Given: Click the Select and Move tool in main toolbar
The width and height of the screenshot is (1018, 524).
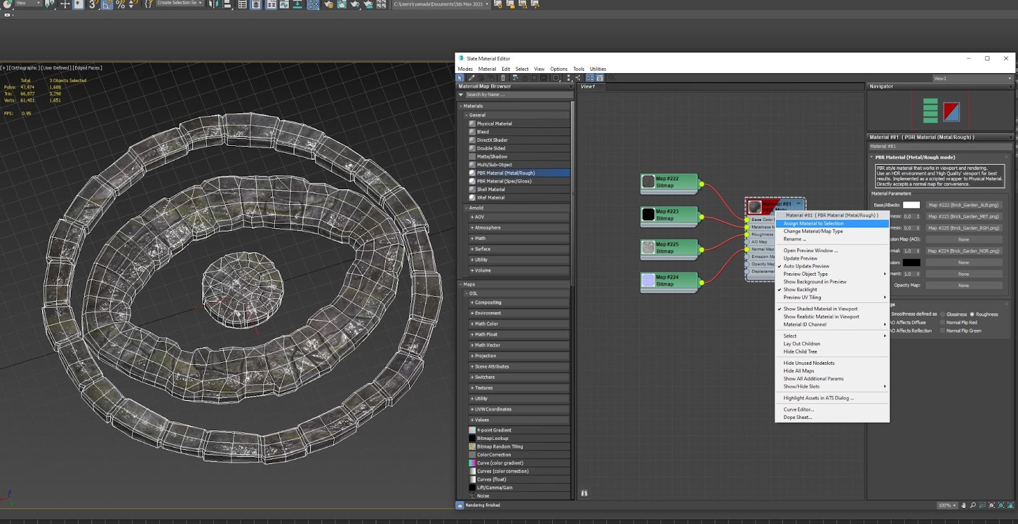Looking at the screenshot, I should point(65,4).
